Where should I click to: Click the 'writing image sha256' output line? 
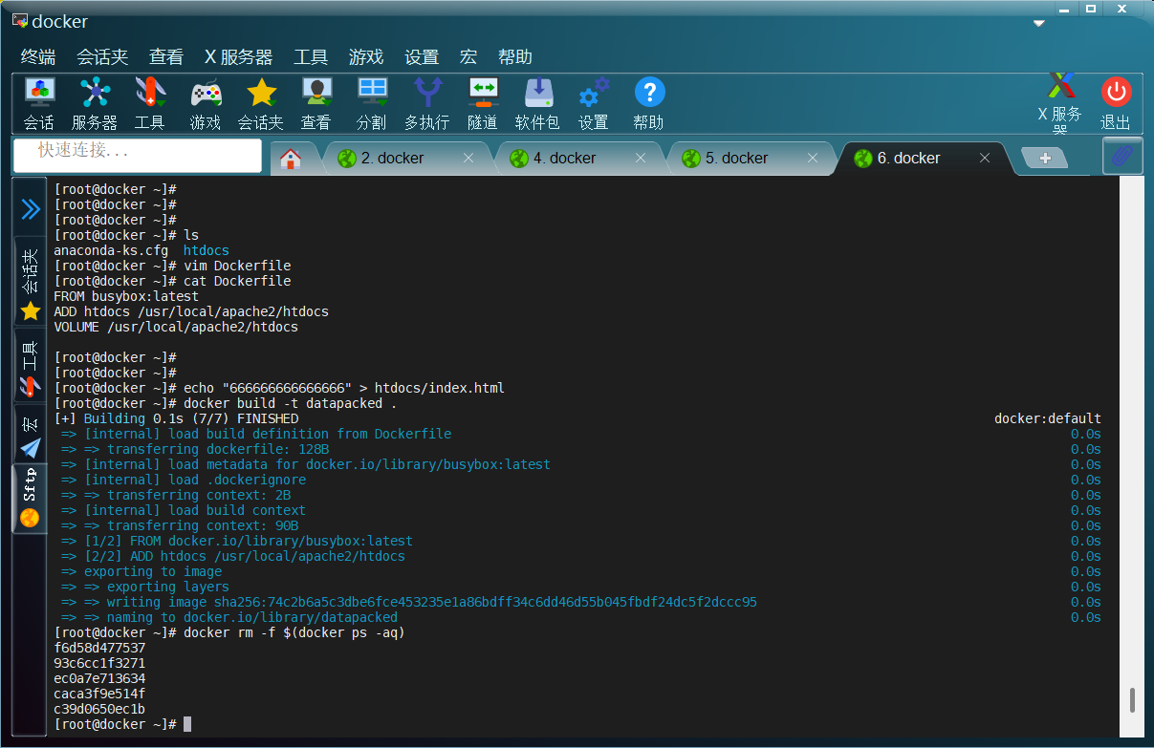[x=409, y=602]
